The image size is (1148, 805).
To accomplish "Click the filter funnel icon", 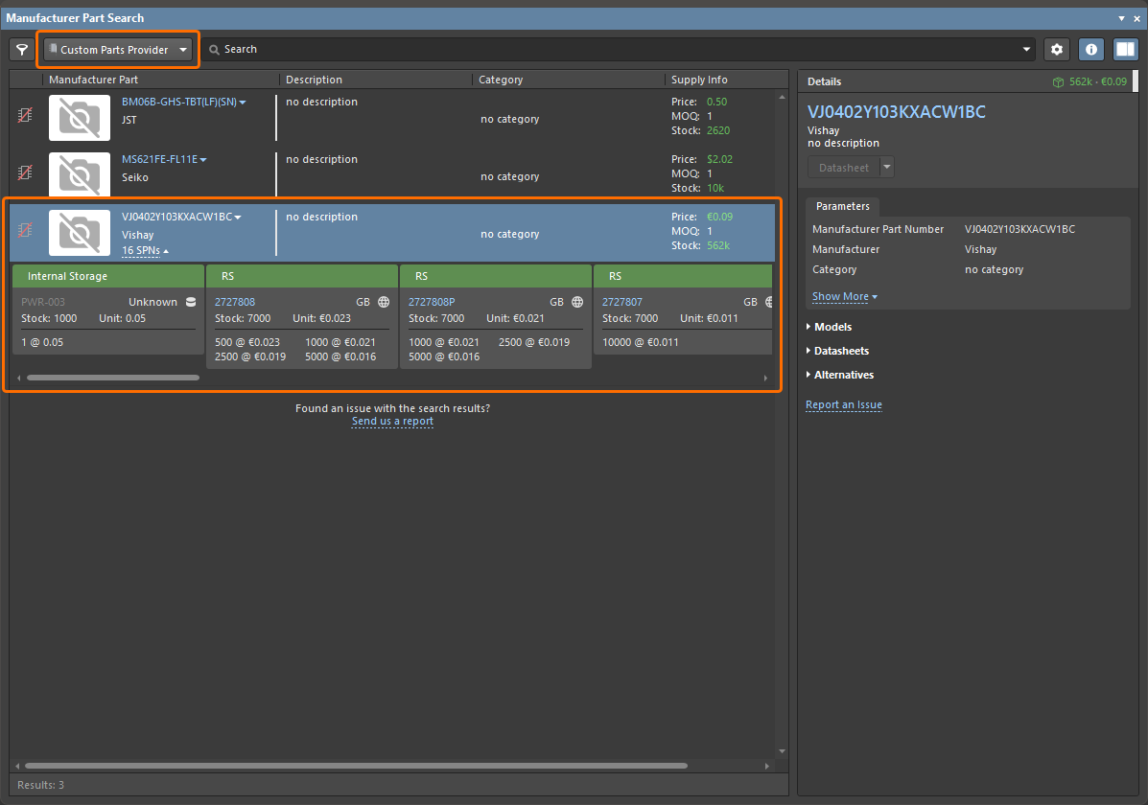I will pos(21,50).
